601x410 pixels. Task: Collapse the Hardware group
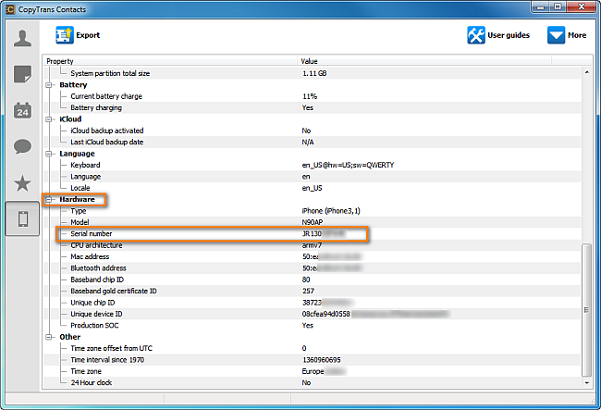(x=49, y=199)
